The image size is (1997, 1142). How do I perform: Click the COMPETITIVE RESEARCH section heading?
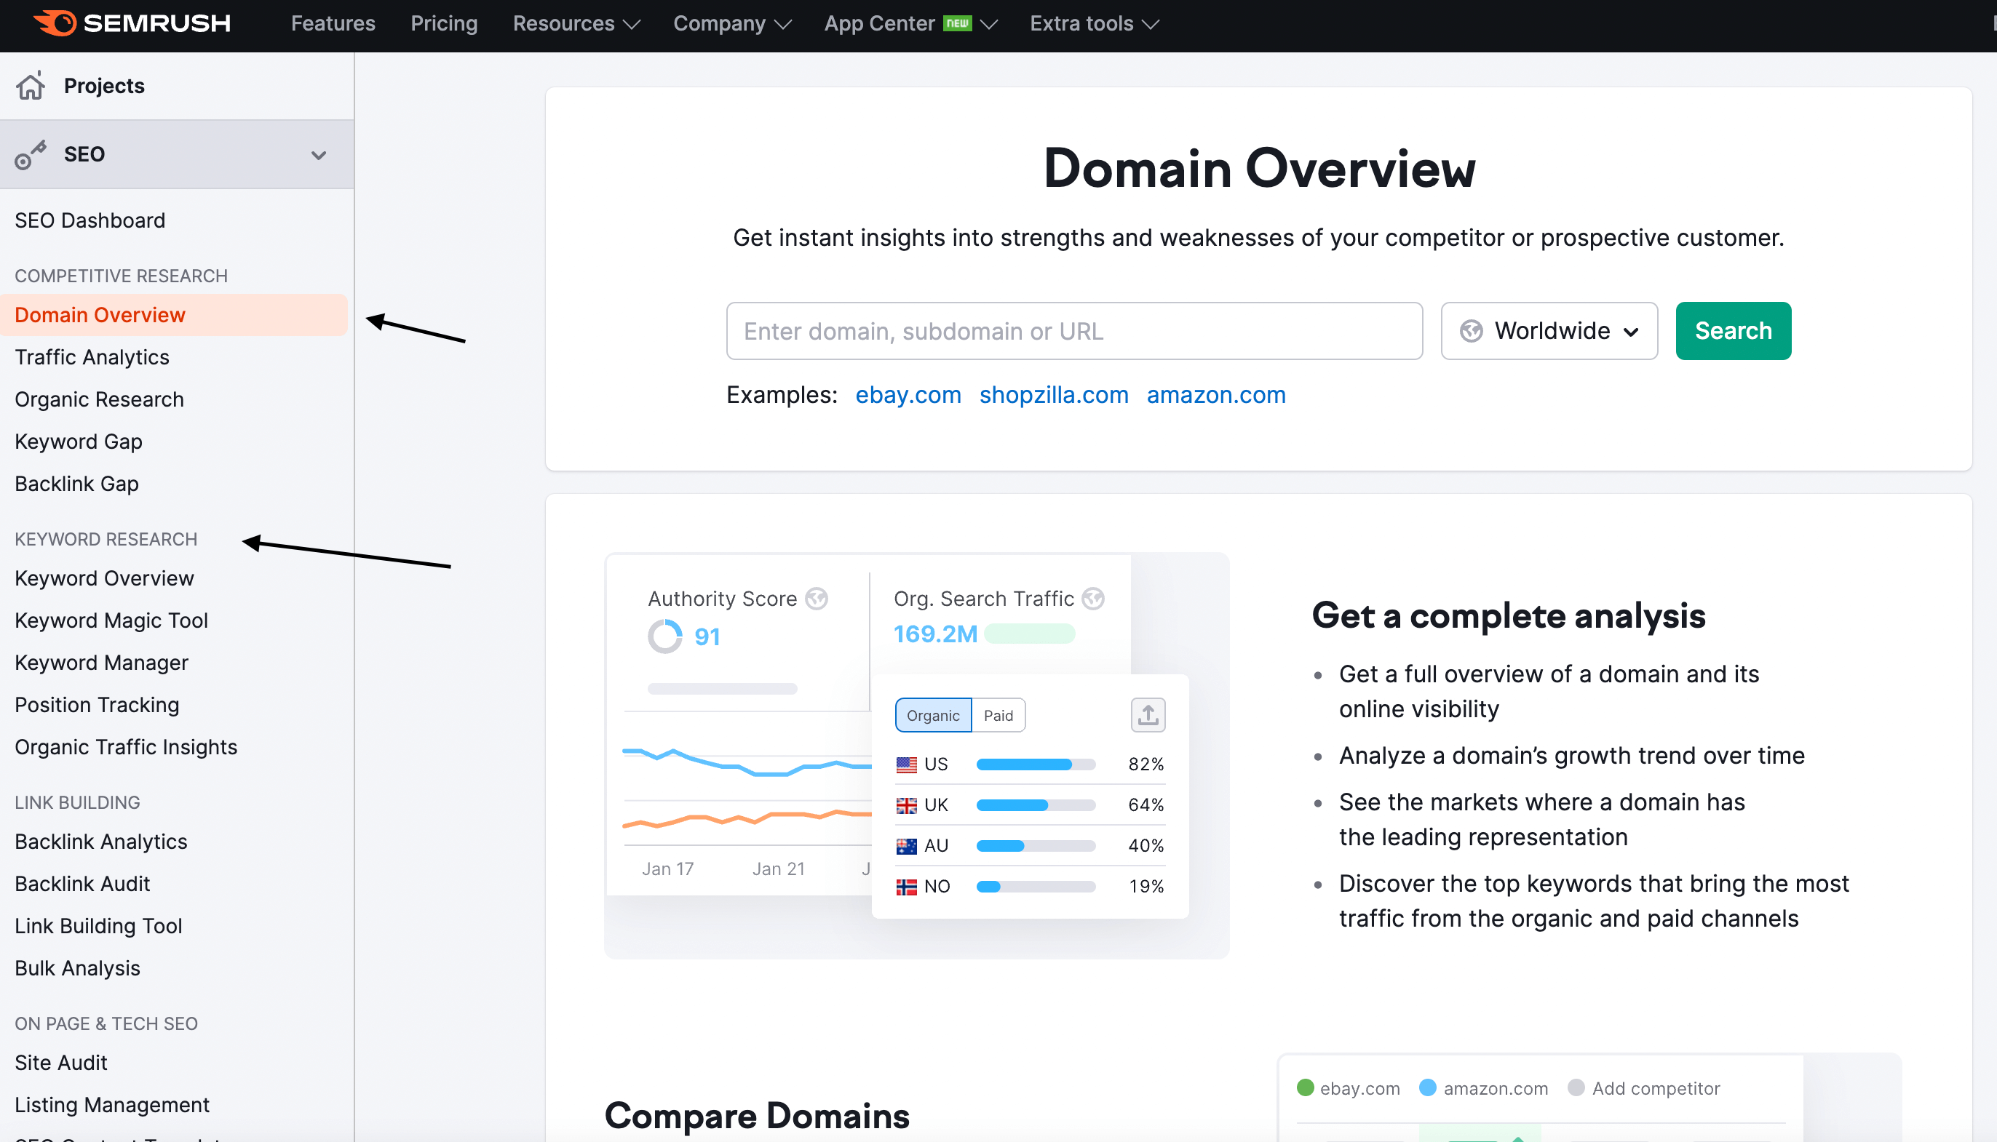(121, 275)
